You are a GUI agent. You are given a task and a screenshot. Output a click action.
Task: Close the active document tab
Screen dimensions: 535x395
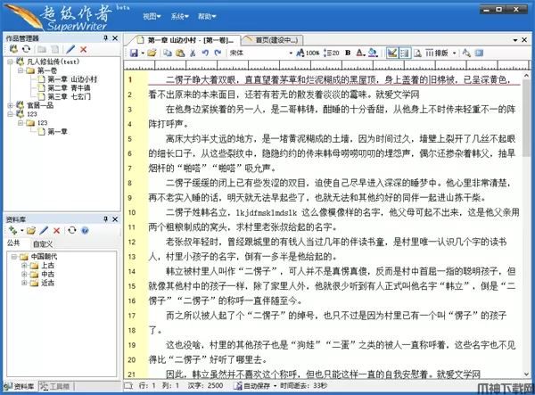click(x=524, y=40)
